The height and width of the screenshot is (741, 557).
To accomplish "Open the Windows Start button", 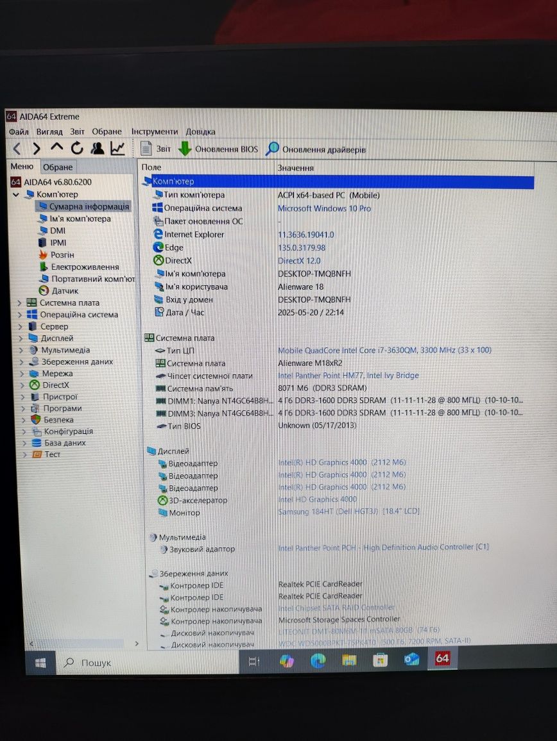I will 40,663.
